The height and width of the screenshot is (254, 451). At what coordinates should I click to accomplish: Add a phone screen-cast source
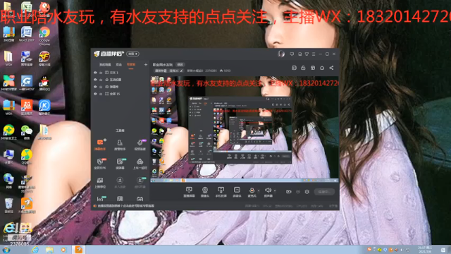[x=221, y=192]
